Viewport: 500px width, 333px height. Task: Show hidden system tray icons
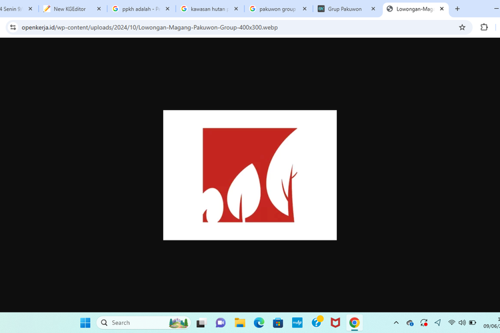[396, 323]
